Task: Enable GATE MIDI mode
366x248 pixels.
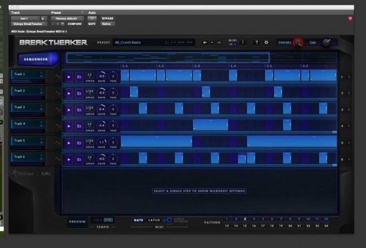Action: coord(138,220)
